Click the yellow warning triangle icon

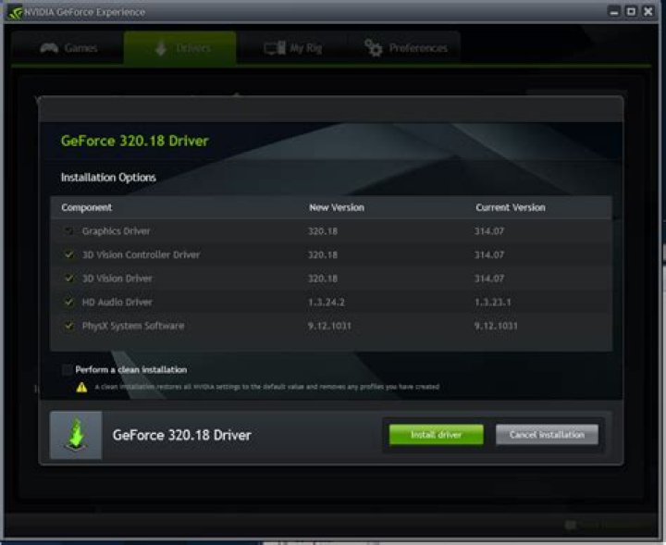81,387
